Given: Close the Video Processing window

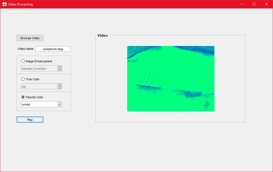Looking at the screenshot, I should click(266, 4).
